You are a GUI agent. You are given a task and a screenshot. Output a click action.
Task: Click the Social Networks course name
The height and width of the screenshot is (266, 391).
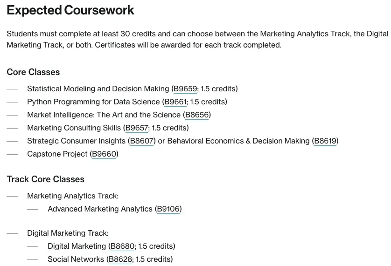77,259
